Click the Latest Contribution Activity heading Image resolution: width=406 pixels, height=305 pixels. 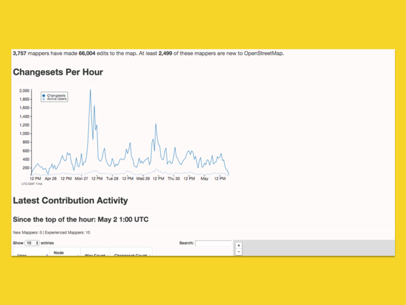(x=71, y=201)
